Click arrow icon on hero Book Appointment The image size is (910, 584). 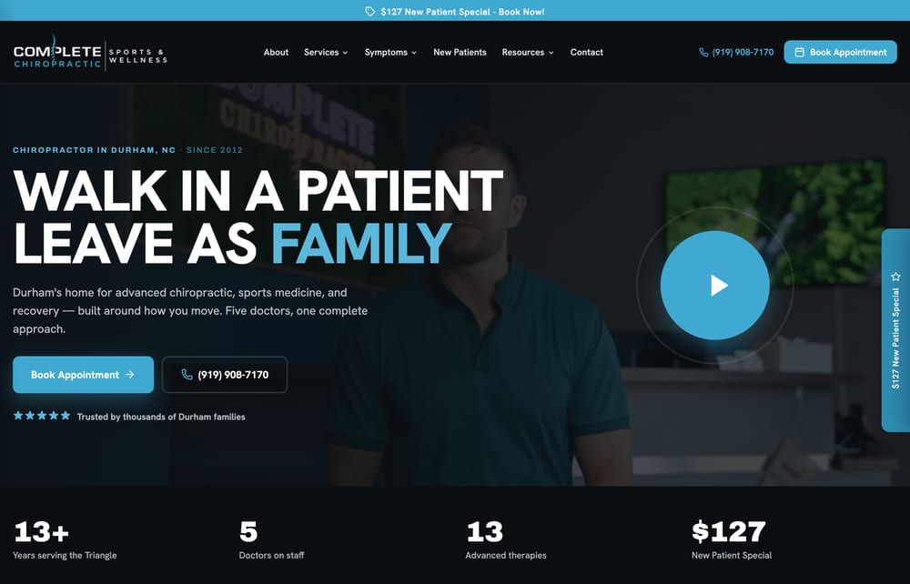pyautogui.click(x=130, y=375)
